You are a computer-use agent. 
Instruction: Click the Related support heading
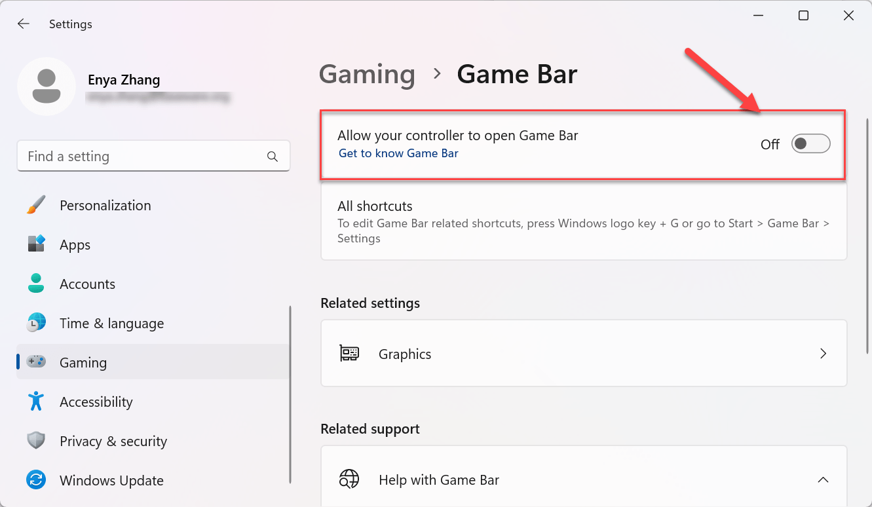370,429
